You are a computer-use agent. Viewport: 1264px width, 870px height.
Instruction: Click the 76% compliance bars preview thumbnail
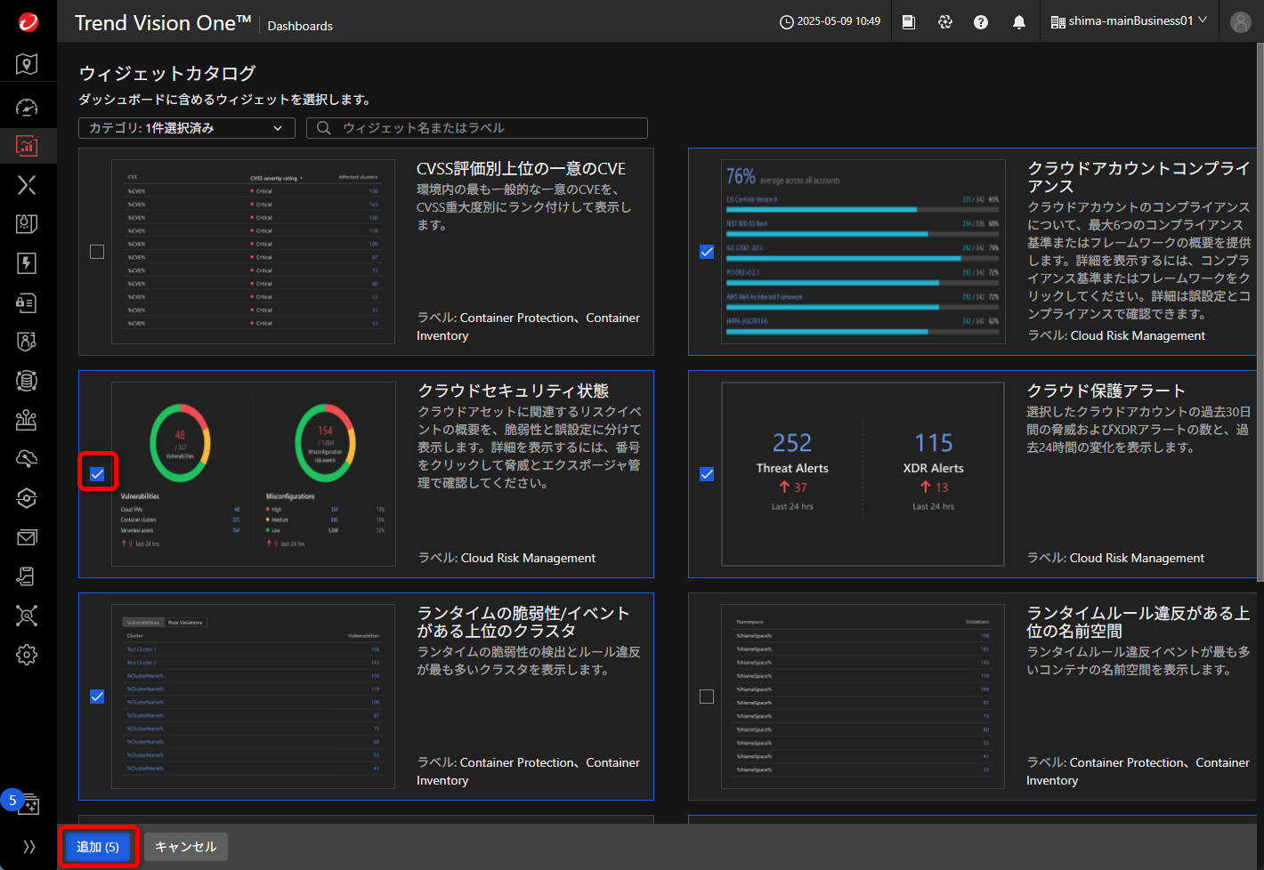click(x=863, y=252)
